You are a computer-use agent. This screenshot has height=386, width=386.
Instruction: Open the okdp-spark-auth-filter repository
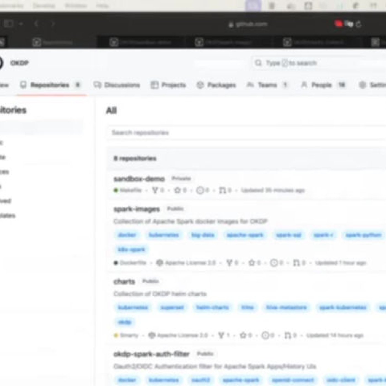point(152,354)
